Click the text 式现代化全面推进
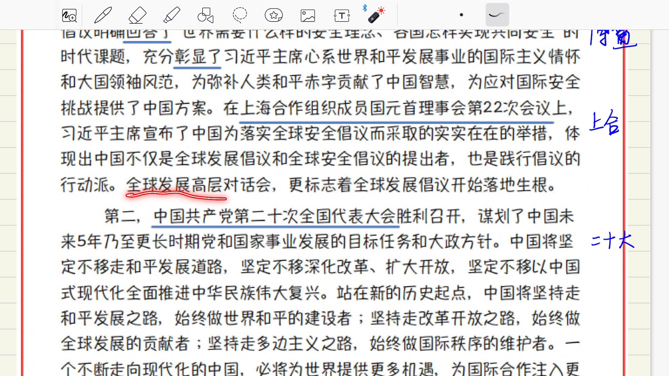 126,292
